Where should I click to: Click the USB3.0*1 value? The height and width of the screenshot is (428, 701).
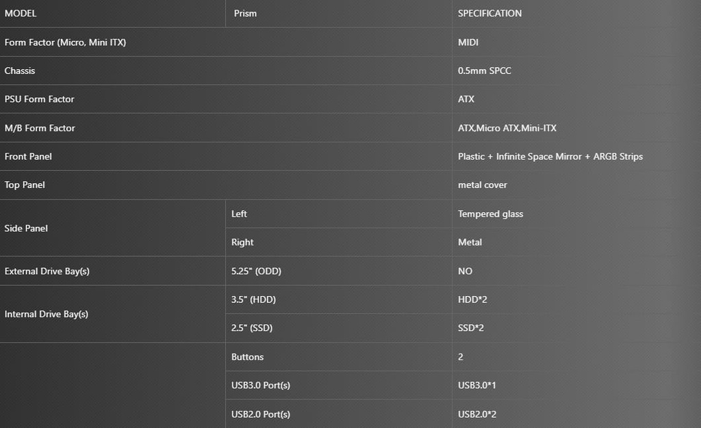pyautogui.click(x=476, y=385)
